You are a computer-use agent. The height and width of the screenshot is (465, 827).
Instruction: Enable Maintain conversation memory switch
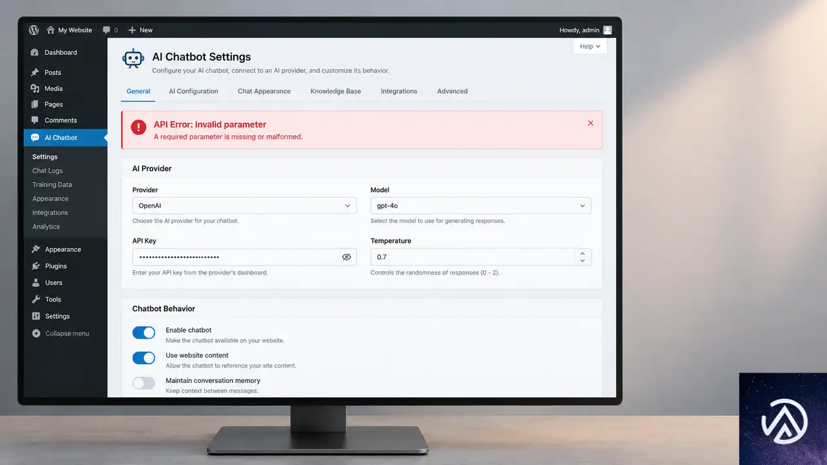[144, 383]
